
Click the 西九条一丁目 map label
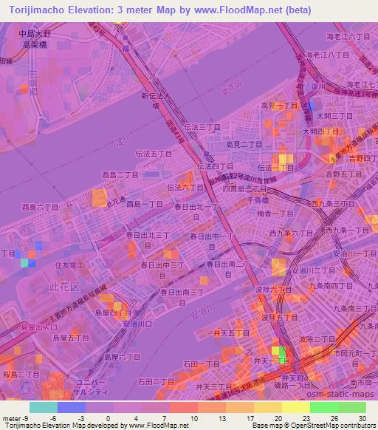(x=347, y=231)
